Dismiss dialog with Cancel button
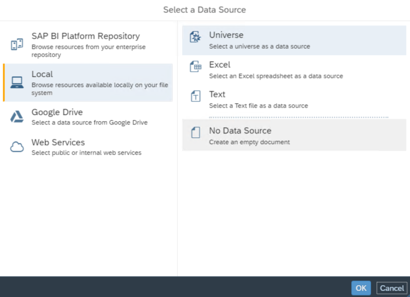This screenshot has width=410, height=297. point(392,288)
